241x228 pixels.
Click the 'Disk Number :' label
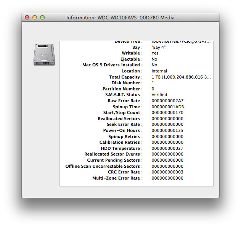coord(127,83)
